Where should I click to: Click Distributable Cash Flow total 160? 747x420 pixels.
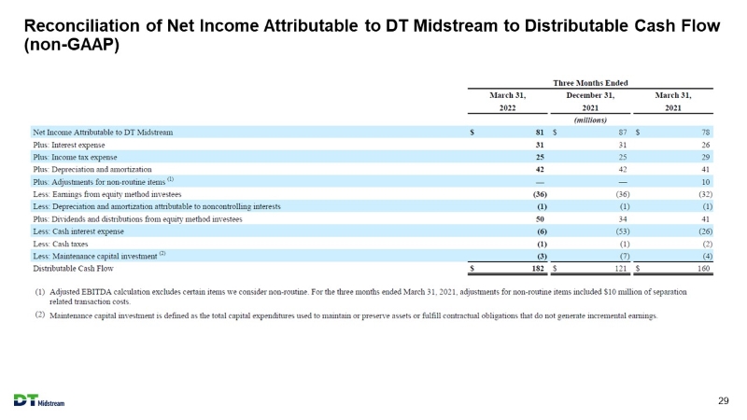tap(704, 269)
